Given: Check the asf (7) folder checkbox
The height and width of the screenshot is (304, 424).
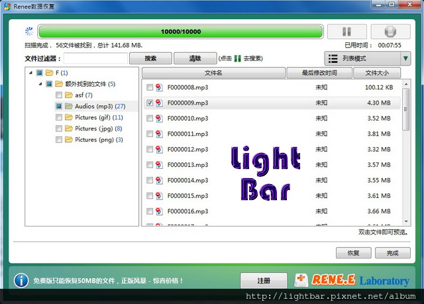Looking at the screenshot, I should coord(59,95).
